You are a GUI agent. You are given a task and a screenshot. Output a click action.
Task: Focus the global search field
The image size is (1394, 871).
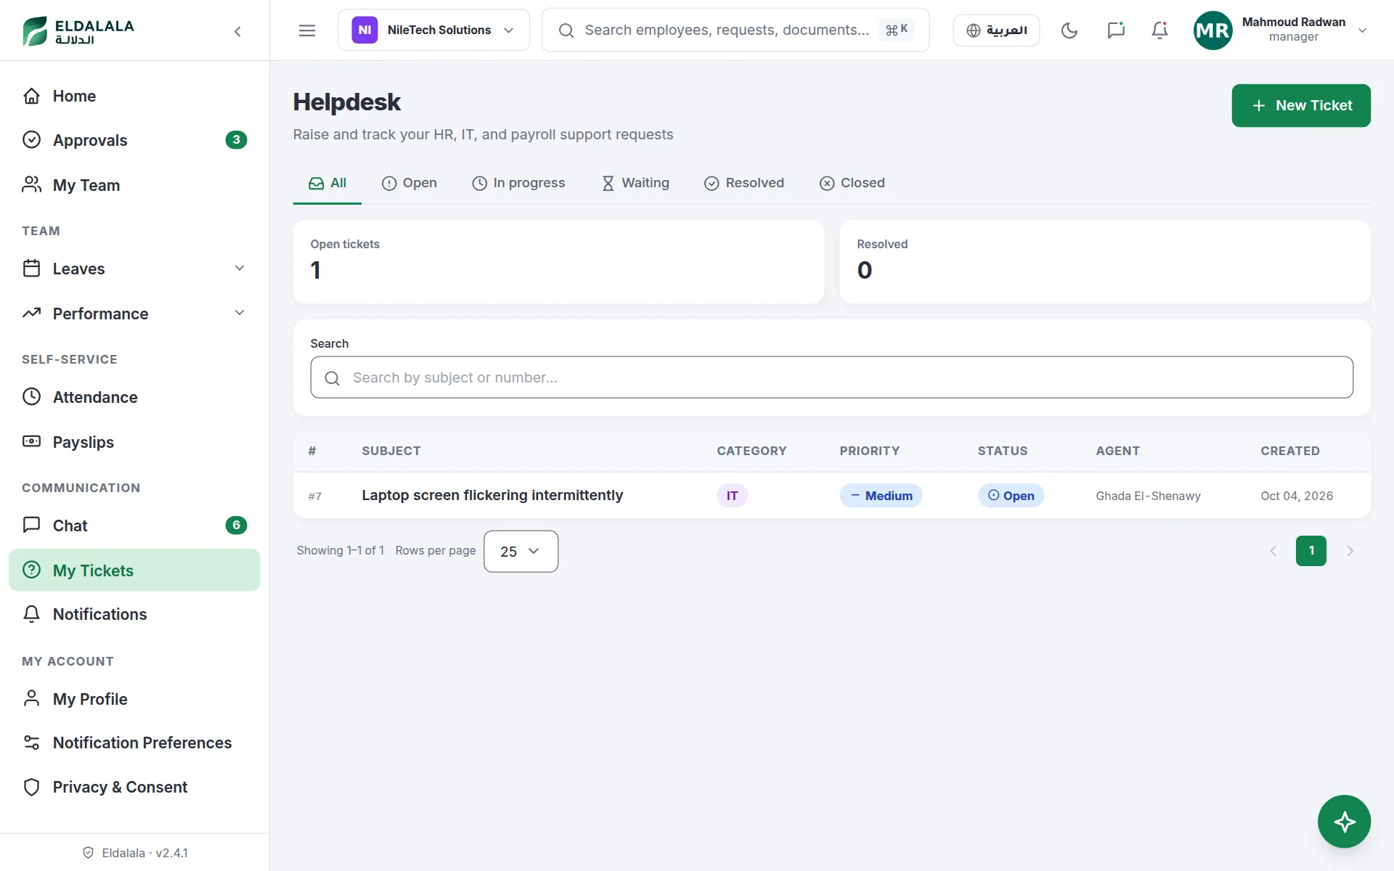(x=735, y=30)
